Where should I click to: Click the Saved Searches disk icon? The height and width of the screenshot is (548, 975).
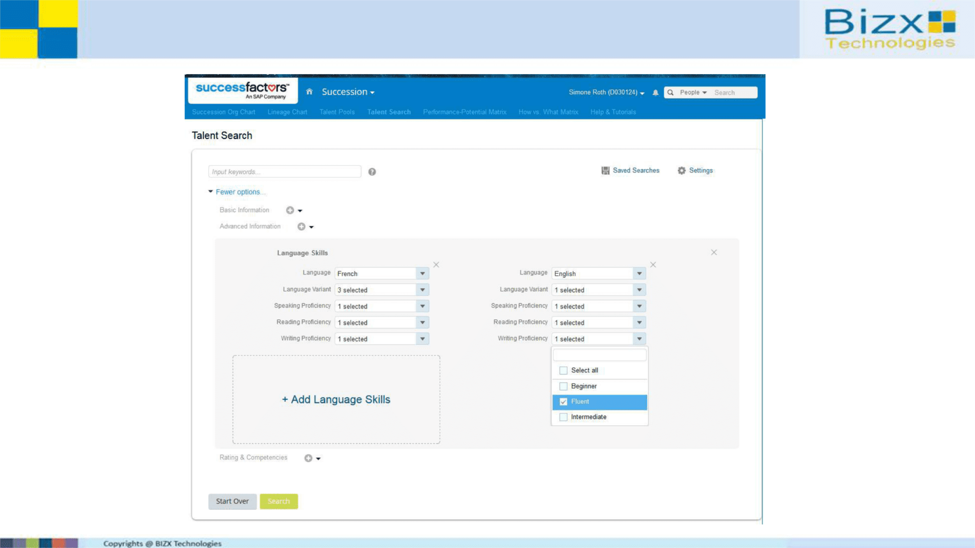click(605, 170)
